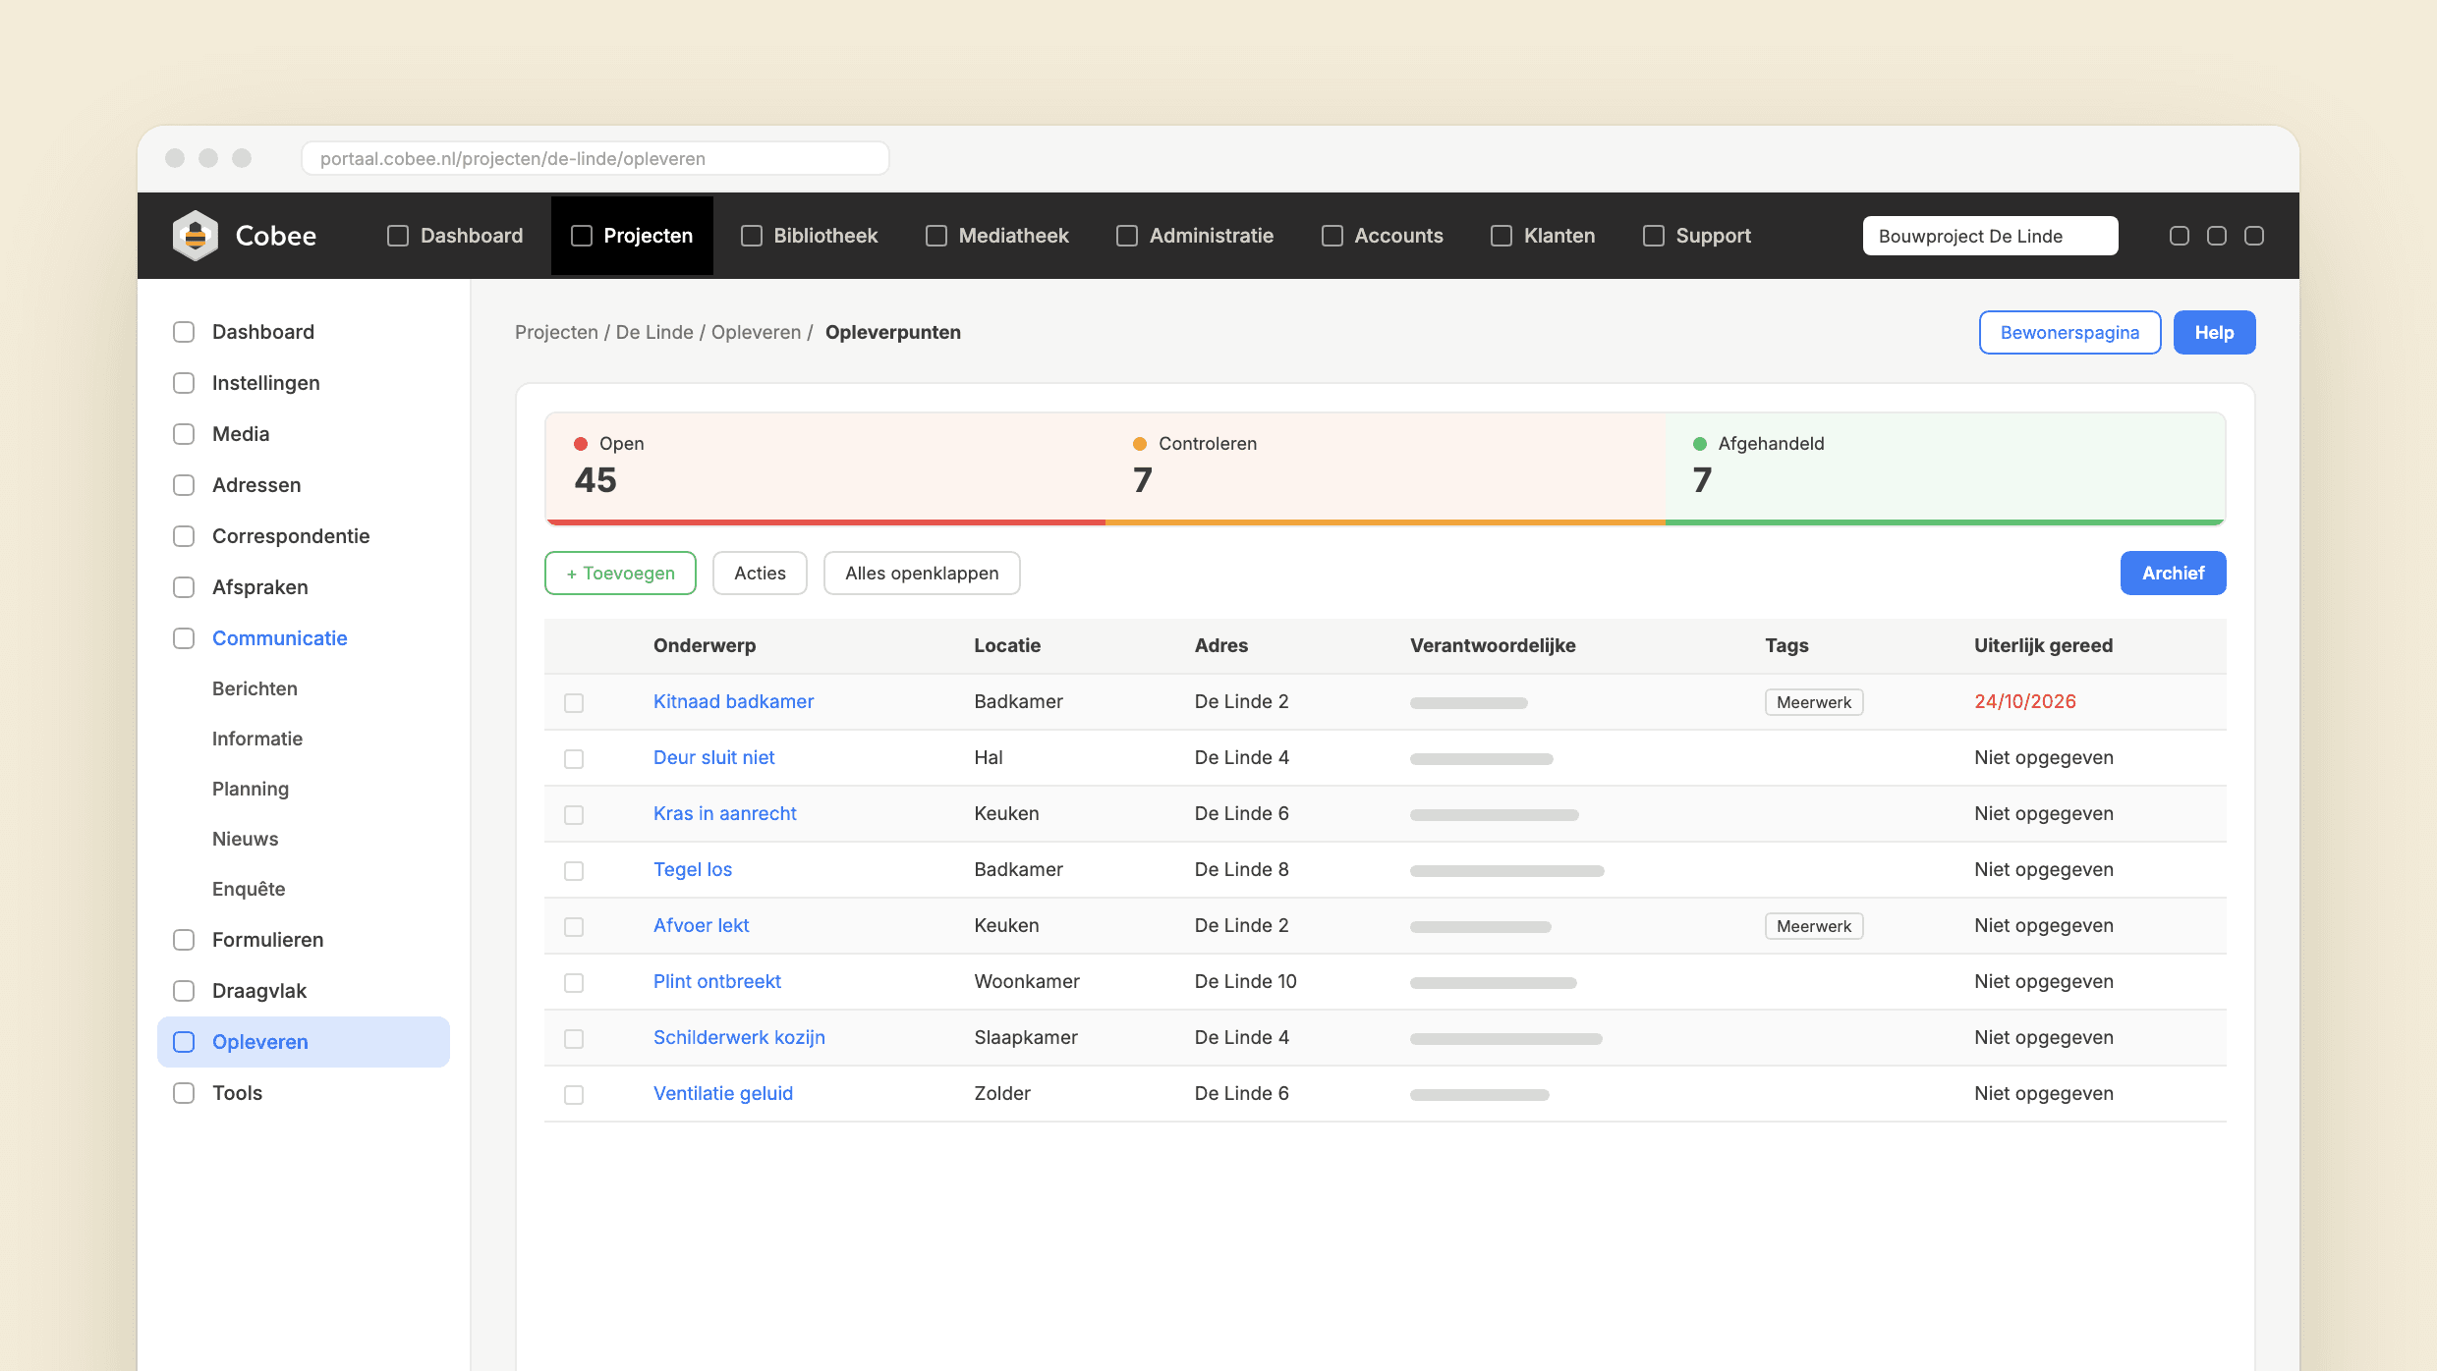Click the Correspondentie sidebar icon
Screen dimensions: 2437x1371
point(184,536)
